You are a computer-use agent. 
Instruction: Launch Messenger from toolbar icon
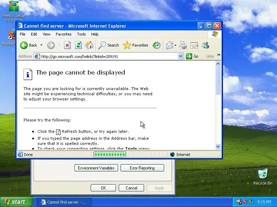(205, 45)
